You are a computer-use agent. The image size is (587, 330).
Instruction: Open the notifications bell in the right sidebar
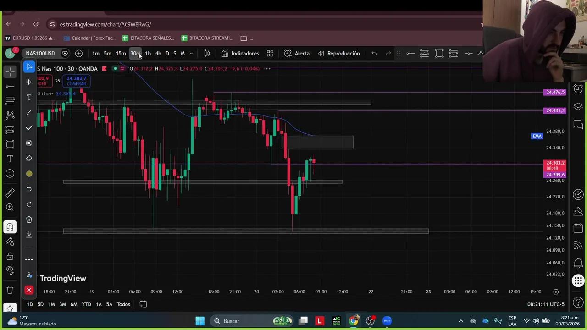tap(578, 264)
